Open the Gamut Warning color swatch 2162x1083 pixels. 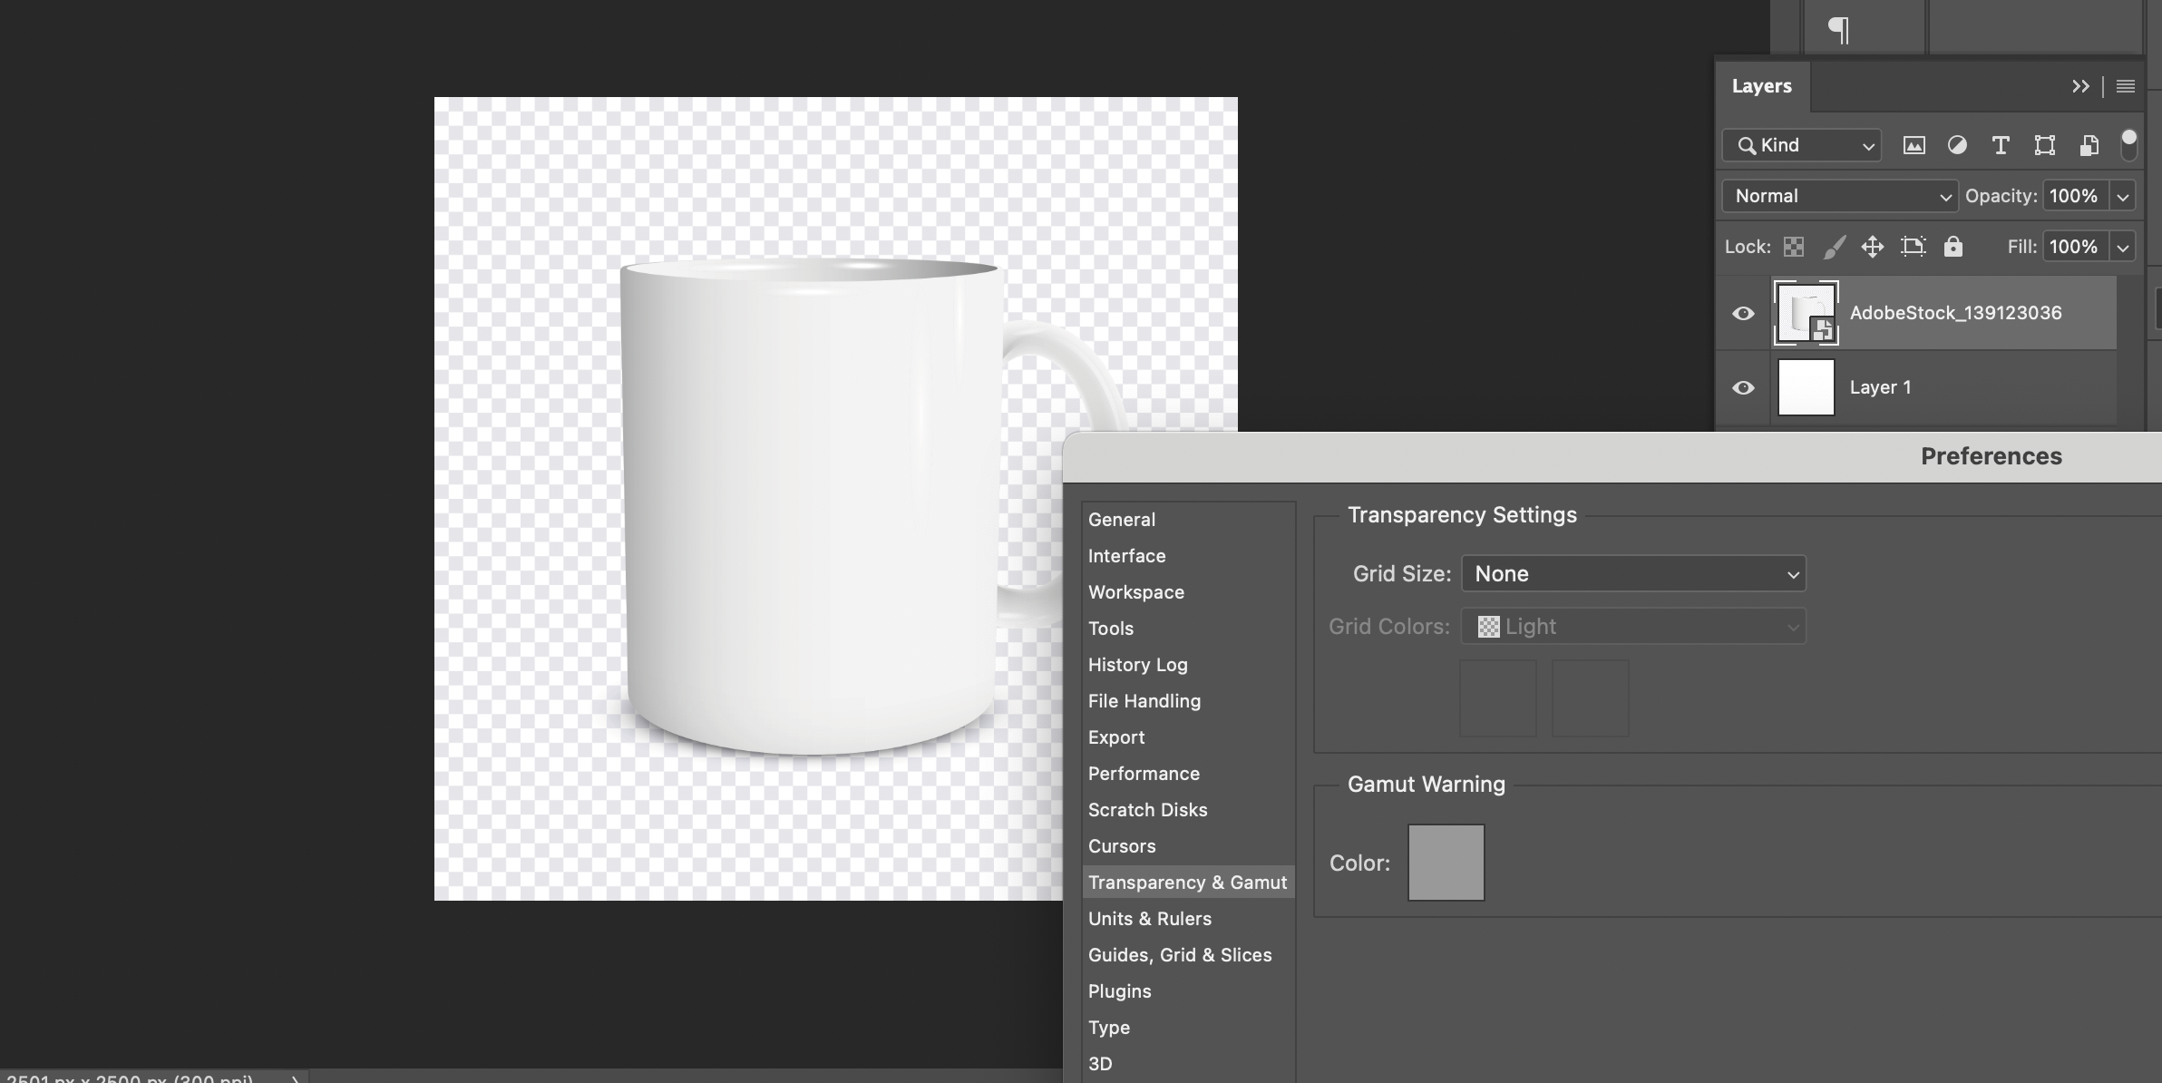pyautogui.click(x=1445, y=862)
